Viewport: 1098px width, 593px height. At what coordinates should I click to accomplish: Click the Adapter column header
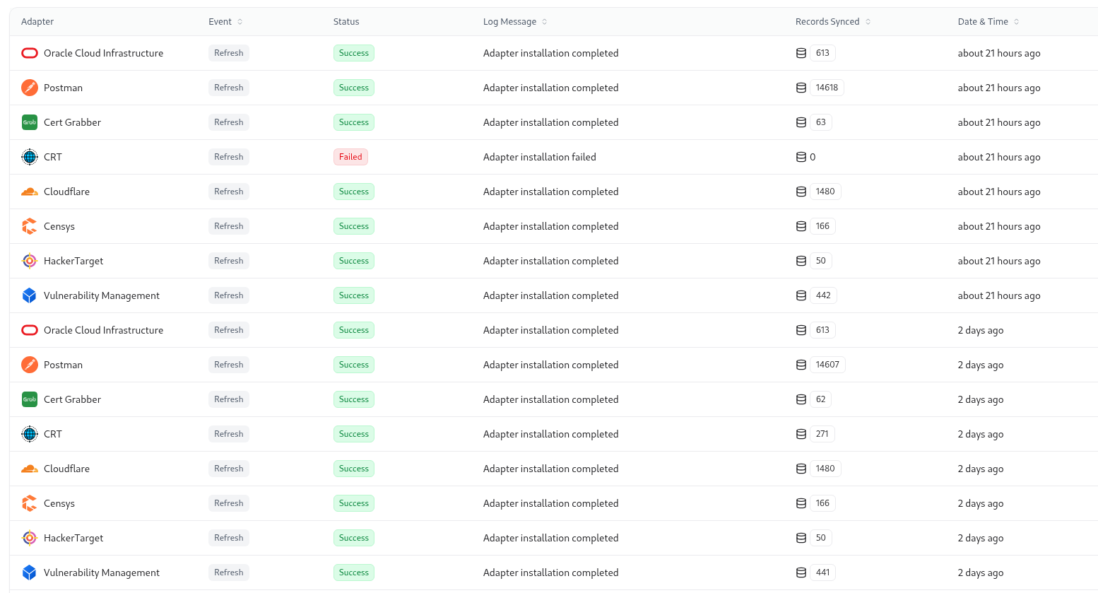37,22
